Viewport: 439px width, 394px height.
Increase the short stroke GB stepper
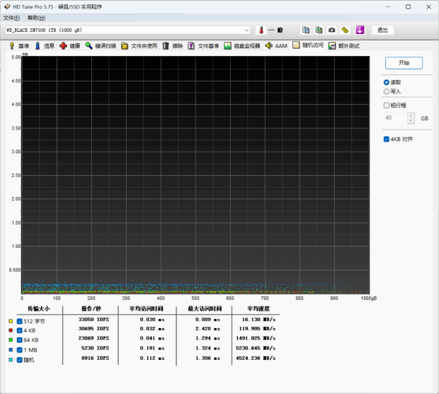411,116
